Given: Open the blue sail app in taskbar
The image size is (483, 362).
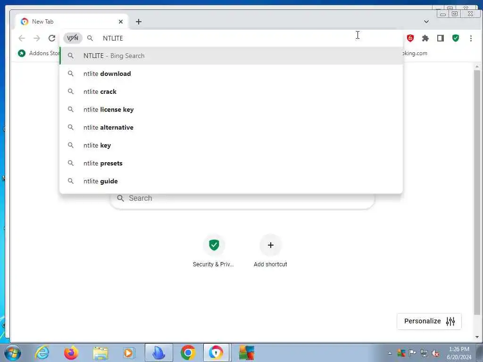Looking at the screenshot, I should [x=159, y=353].
